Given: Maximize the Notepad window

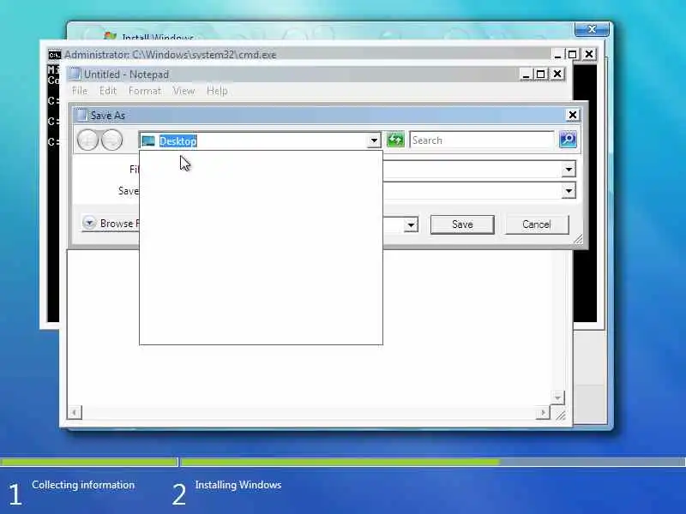Looking at the screenshot, I should click(x=541, y=75).
